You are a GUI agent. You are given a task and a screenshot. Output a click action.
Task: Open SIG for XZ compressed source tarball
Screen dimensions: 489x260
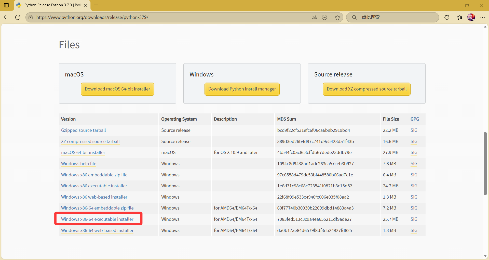click(414, 141)
